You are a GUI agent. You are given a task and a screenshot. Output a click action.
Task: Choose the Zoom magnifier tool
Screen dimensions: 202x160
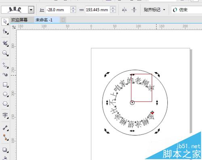[x=5, y=53]
